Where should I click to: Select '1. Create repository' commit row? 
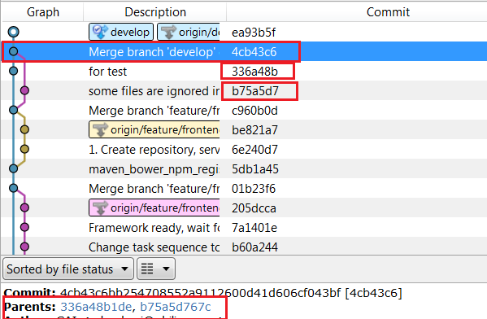click(x=244, y=150)
